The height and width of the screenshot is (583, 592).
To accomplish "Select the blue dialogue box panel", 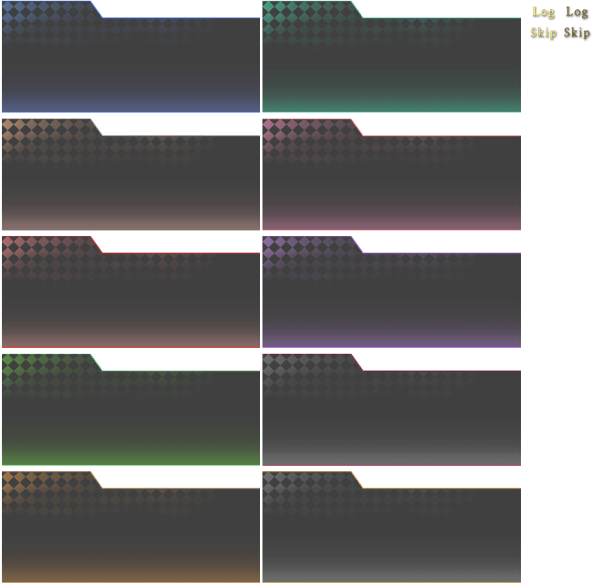I will [131, 57].
